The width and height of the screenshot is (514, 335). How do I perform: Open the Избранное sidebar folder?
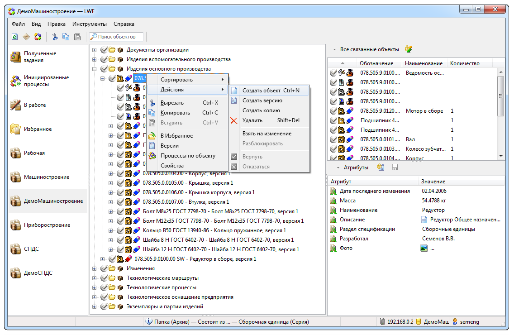(x=37, y=129)
